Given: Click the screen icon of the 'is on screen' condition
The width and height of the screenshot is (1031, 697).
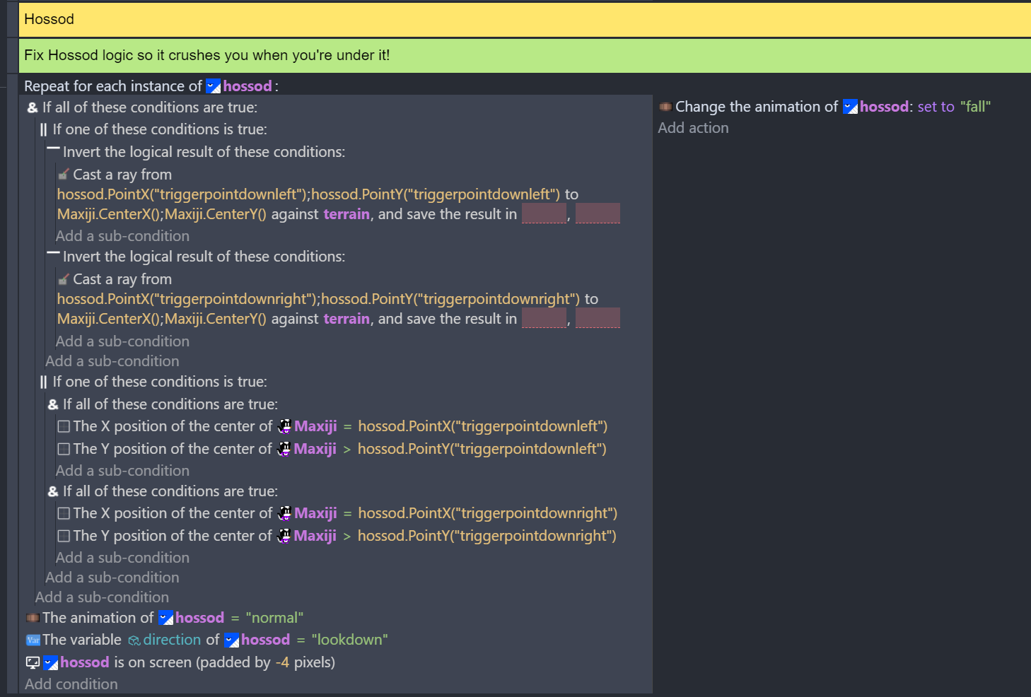Looking at the screenshot, I should pos(33,662).
